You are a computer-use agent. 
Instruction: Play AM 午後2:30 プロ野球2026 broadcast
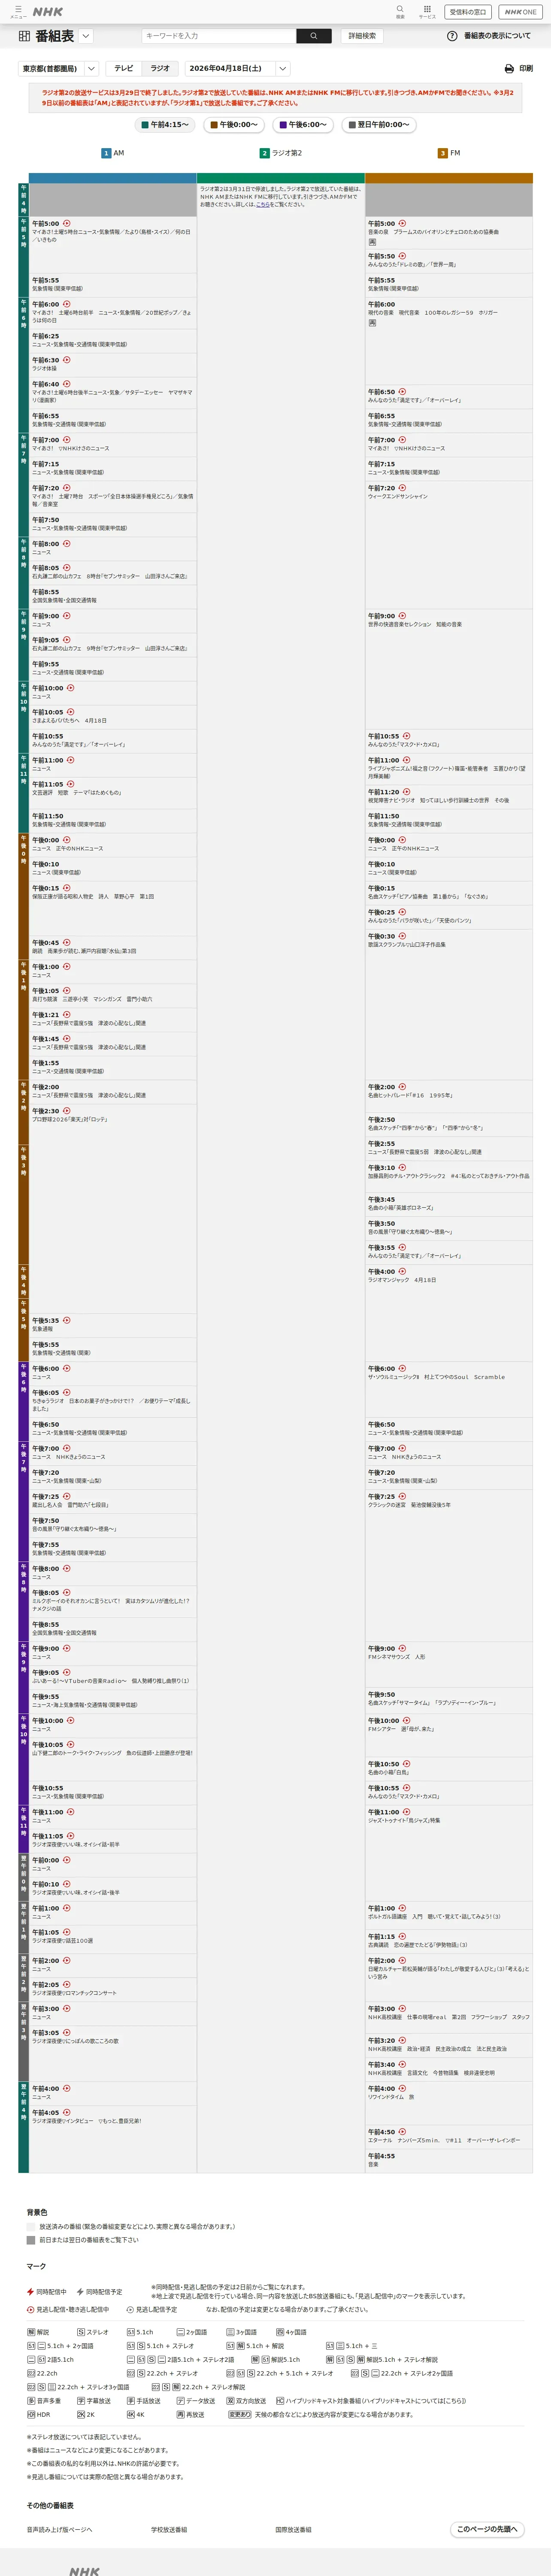coord(67,1111)
